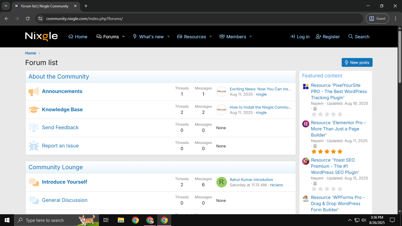
Task: Expand the What's new dropdown arrow
Action: 168,37
